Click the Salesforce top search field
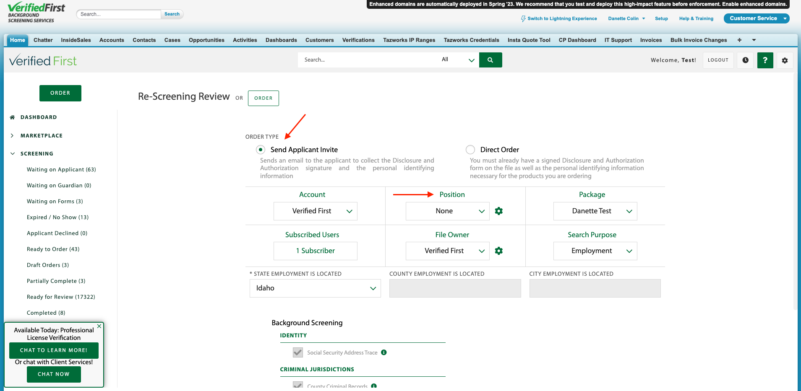 tap(119, 14)
